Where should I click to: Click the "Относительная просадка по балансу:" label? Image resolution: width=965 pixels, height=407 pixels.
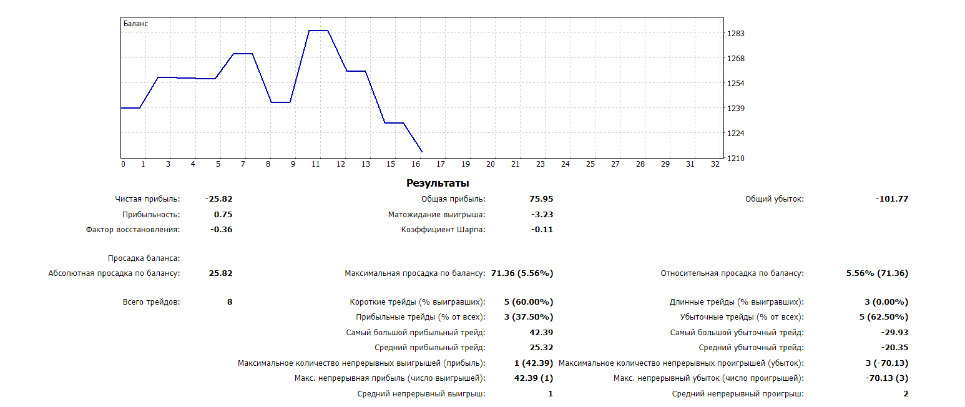click(x=732, y=273)
